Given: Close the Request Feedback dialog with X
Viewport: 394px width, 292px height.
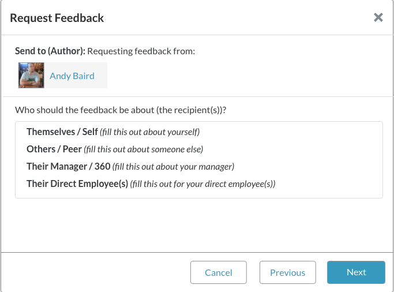Looking at the screenshot, I should coord(378,17).
